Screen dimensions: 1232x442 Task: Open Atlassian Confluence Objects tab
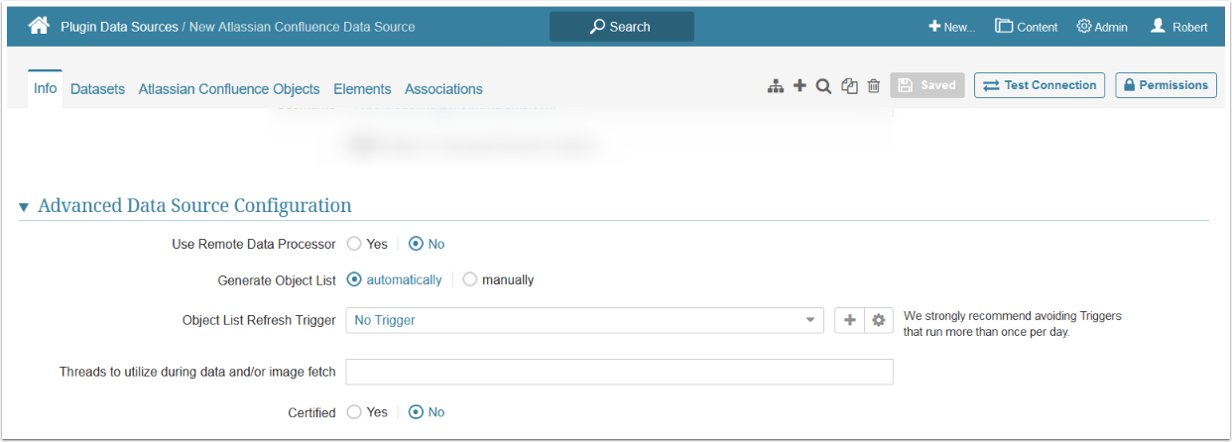pyautogui.click(x=229, y=89)
